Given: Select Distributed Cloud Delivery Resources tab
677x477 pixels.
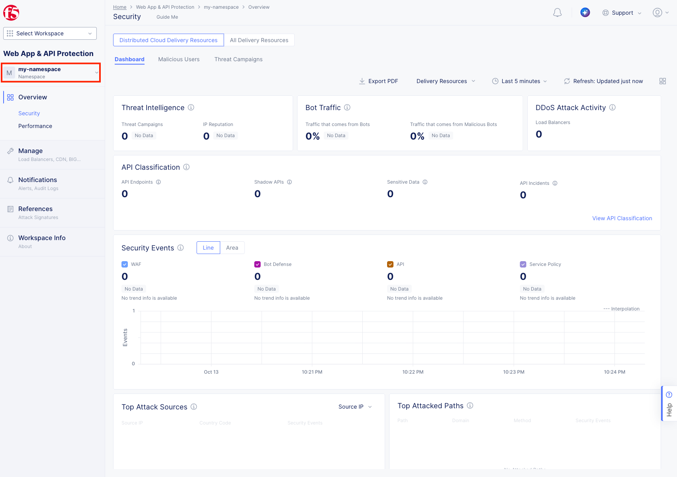Looking at the screenshot, I should [x=168, y=40].
